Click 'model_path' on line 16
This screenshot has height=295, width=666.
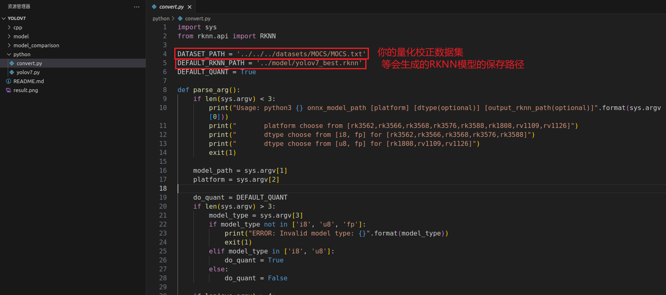213,170
